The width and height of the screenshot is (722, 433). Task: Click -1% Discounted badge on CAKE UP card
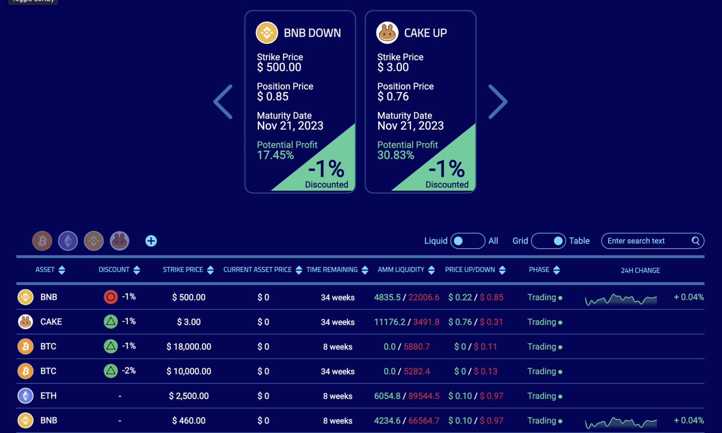coord(447,174)
